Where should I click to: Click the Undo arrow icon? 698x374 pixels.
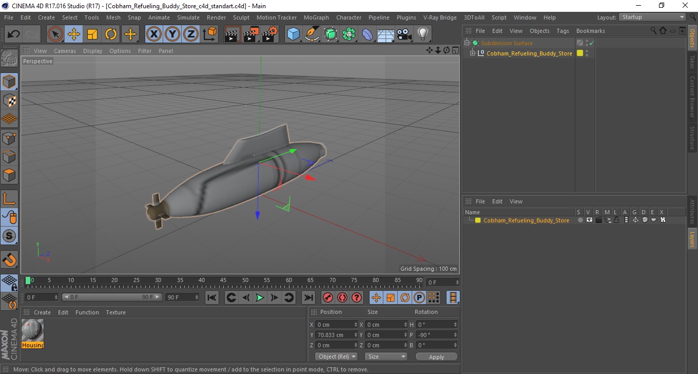pyautogui.click(x=13, y=34)
